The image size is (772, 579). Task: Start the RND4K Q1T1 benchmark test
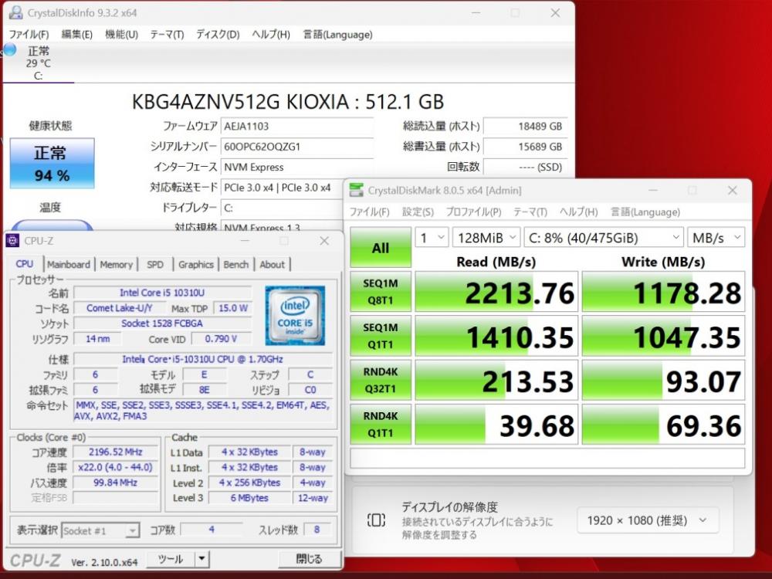click(381, 425)
